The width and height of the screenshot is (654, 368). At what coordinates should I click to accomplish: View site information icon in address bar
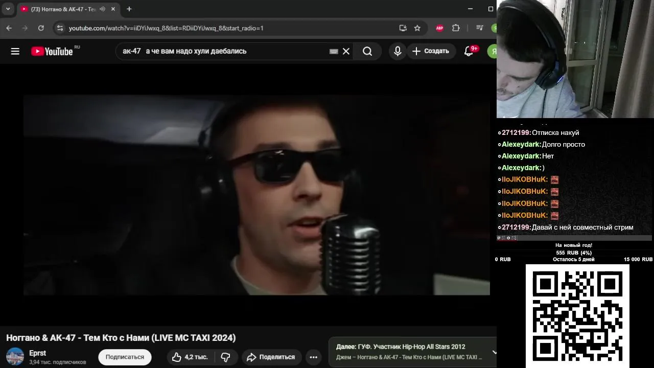(60, 28)
